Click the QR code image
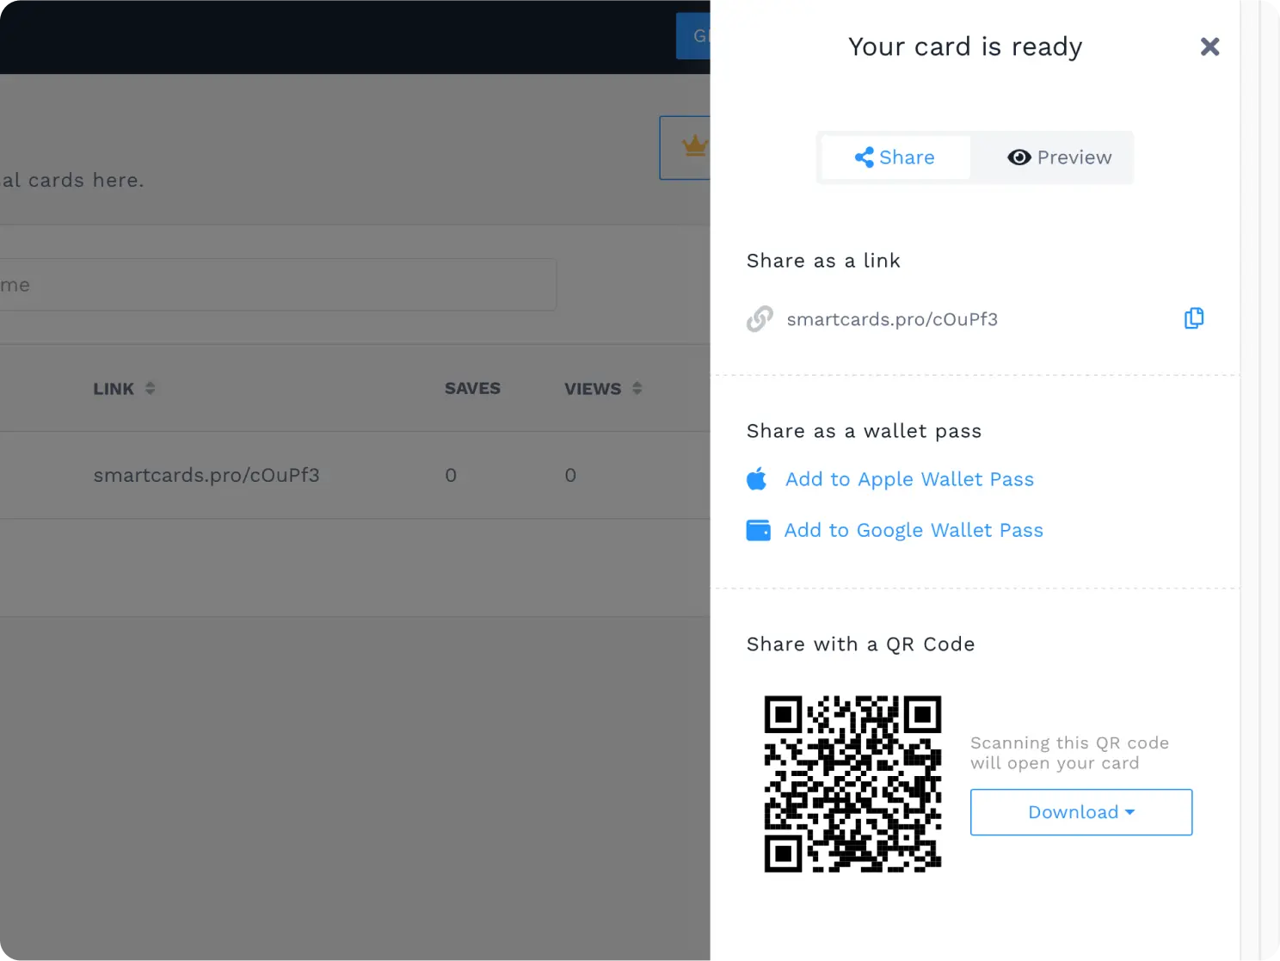Image resolution: width=1280 pixels, height=961 pixels. tap(852, 784)
